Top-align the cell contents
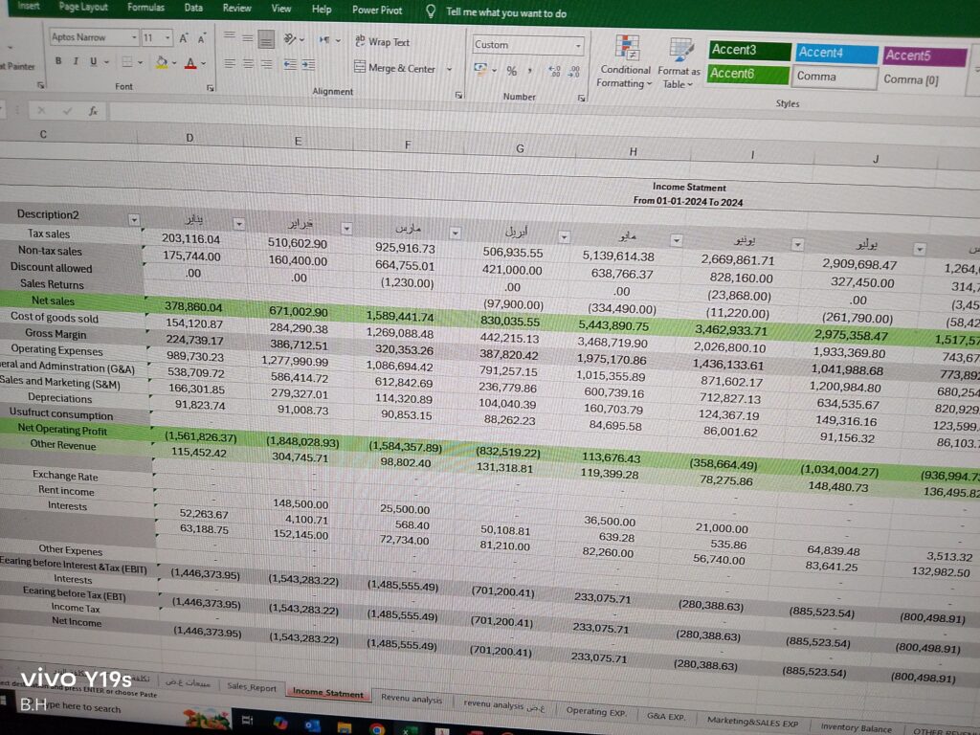Viewport: 980px width, 735px height. click(x=230, y=37)
